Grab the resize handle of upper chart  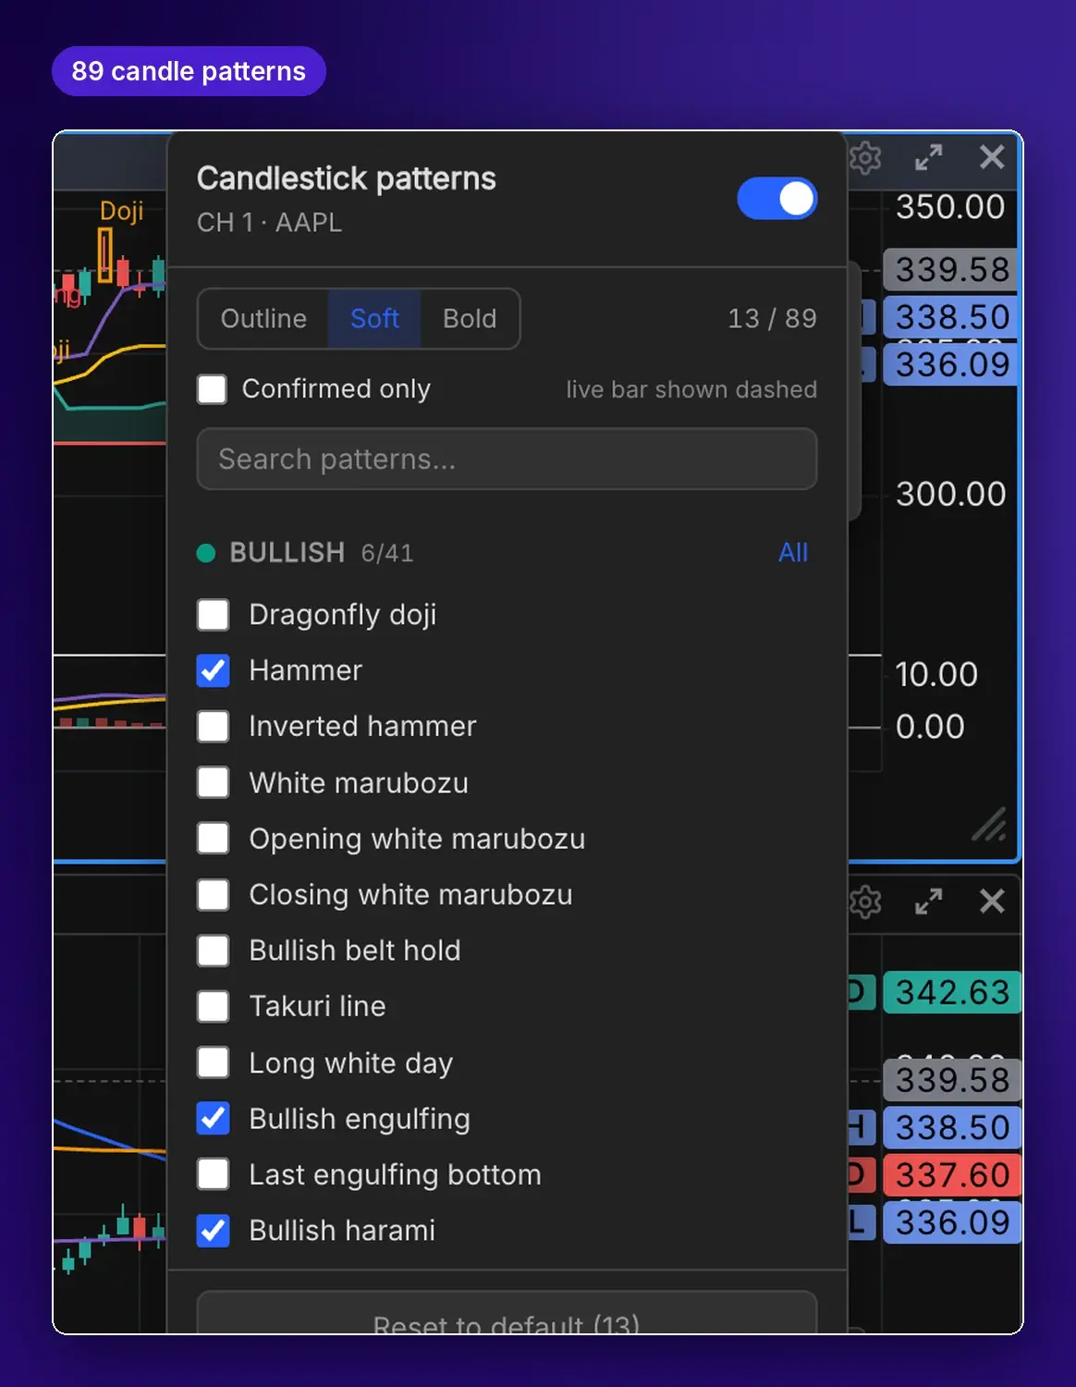989,824
